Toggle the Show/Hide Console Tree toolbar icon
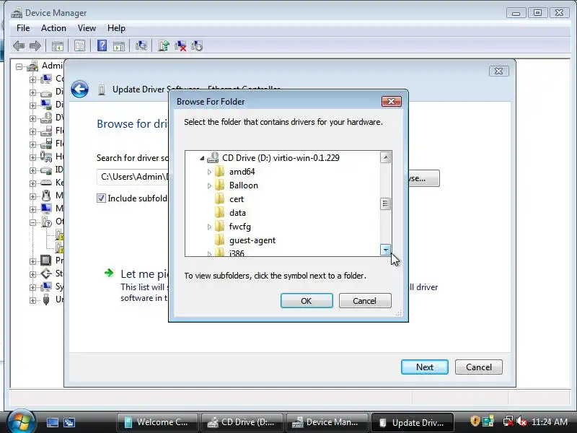 (58, 46)
